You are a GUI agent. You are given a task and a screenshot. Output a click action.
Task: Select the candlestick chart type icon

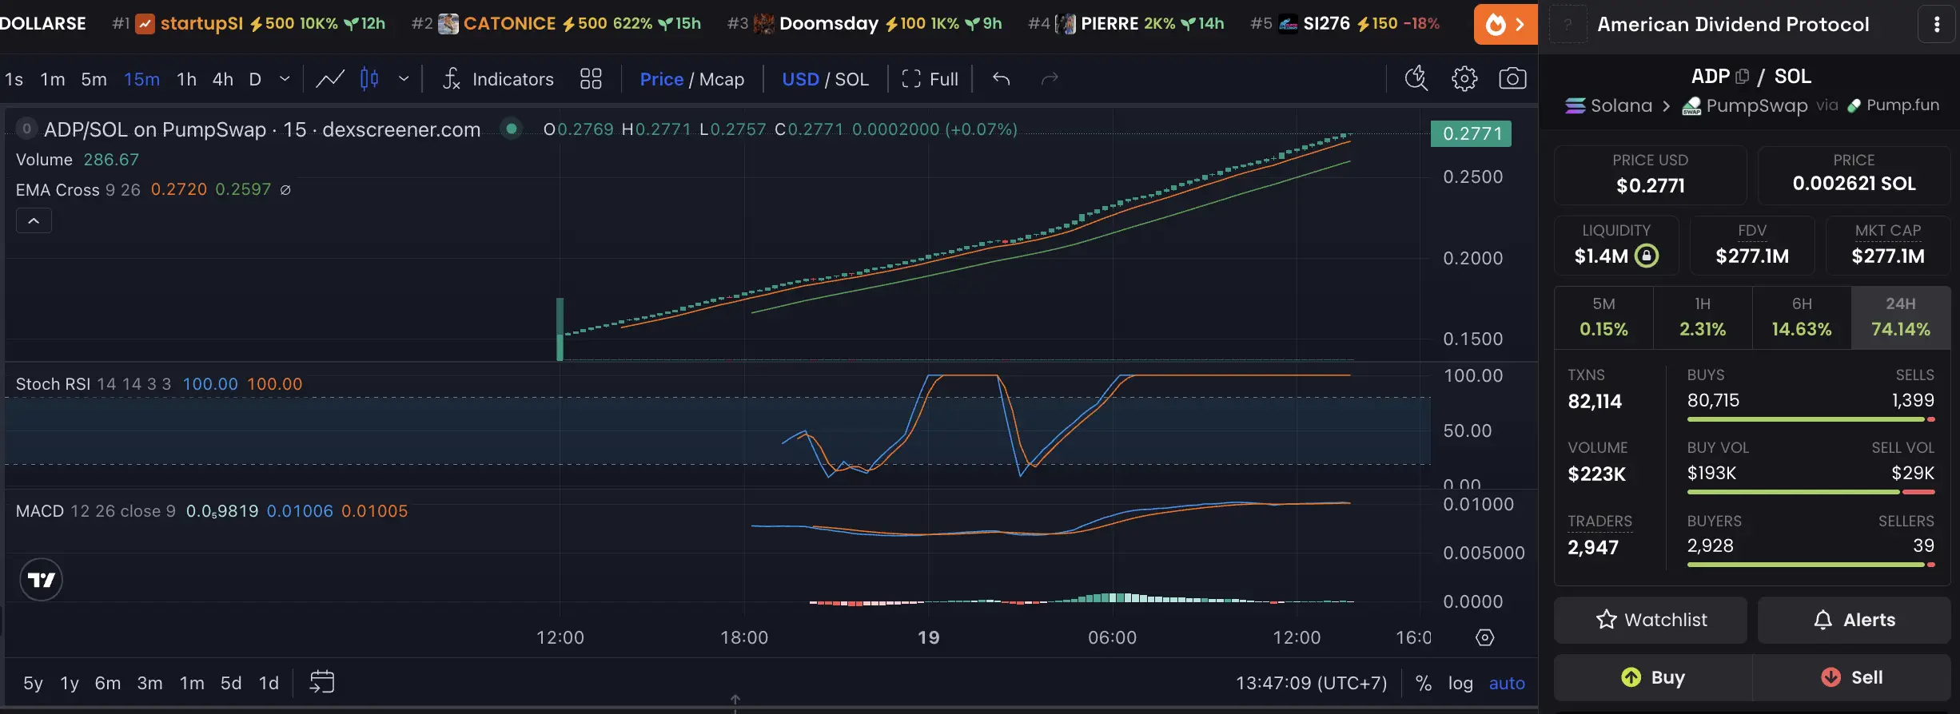point(369,79)
